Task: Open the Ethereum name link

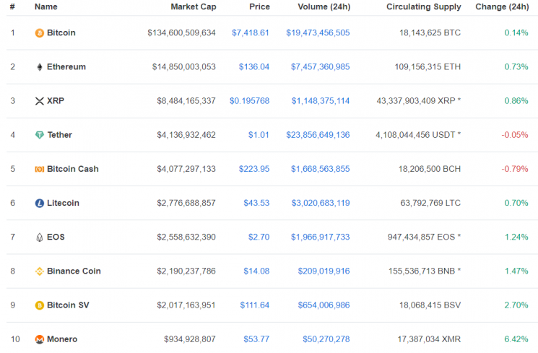Action: pyautogui.click(x=66, y=67)
